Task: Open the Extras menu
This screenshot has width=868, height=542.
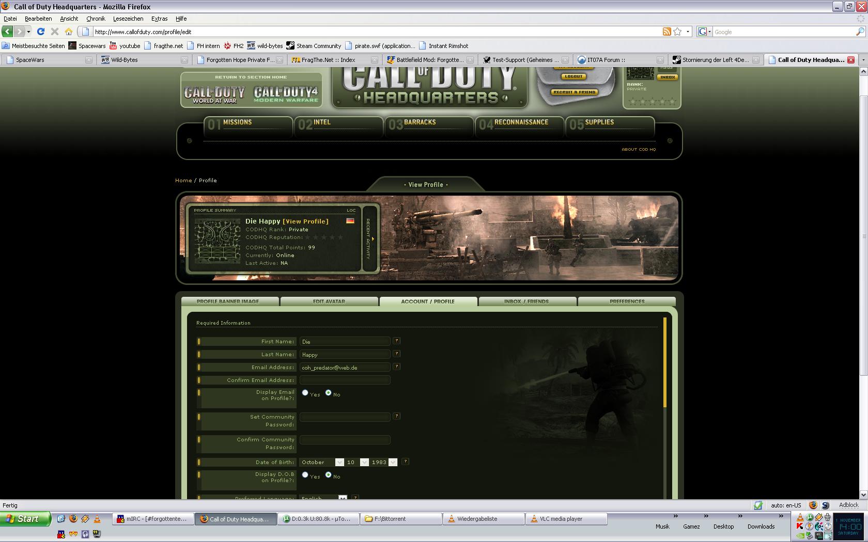Action: coord(159,18)
